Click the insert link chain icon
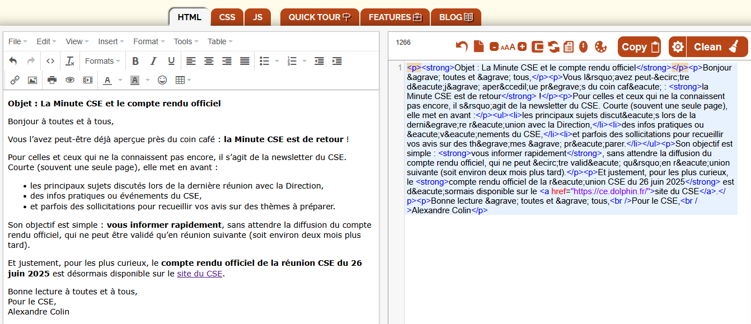The image size is (751, 324). pos(15,80)
